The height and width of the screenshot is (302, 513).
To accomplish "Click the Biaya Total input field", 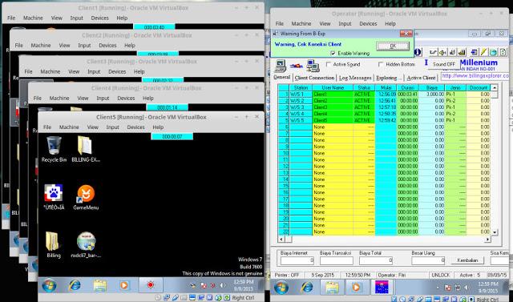I will pos(376,260).
